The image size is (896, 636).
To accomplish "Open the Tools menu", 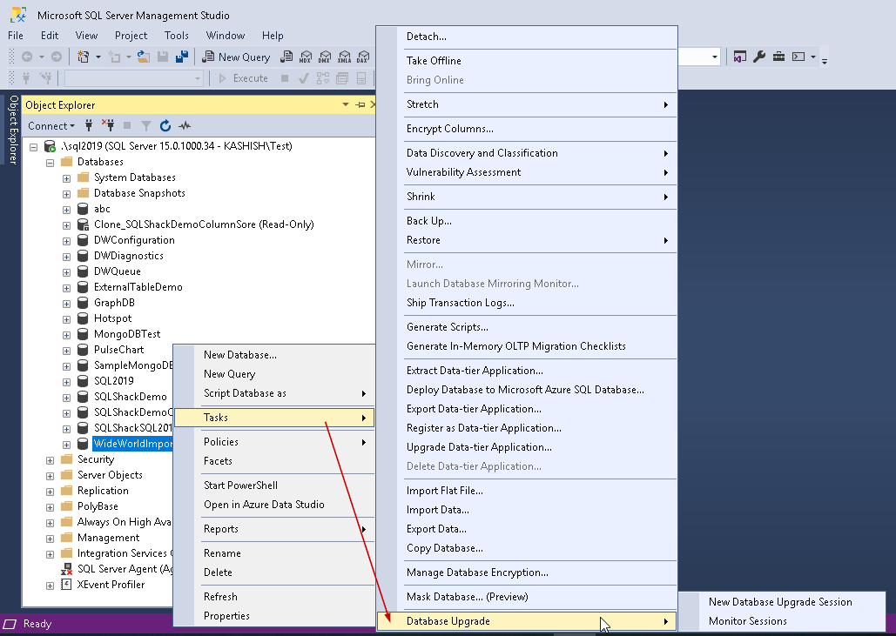I will (177, 36).
